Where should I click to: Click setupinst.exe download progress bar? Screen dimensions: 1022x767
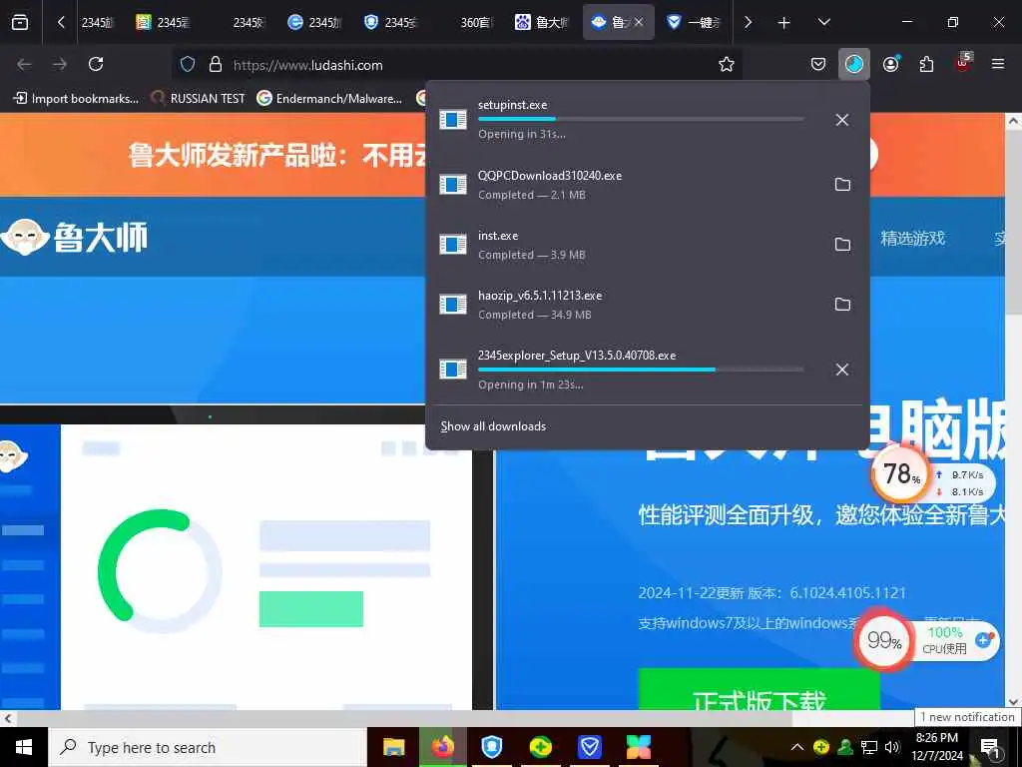tap(641, 119)
